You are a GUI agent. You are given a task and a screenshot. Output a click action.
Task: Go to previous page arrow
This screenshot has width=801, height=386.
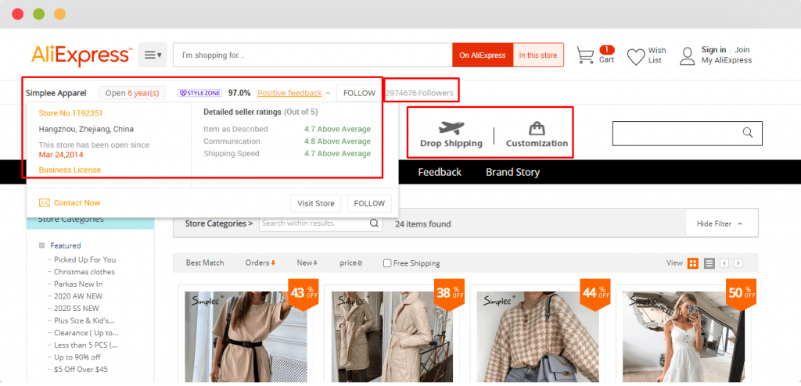[724, 263]
